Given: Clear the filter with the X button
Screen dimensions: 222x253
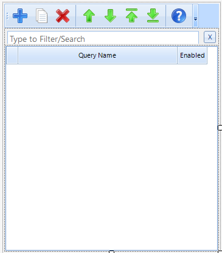Looking at the screenshot, I should [x=210, y=37].
